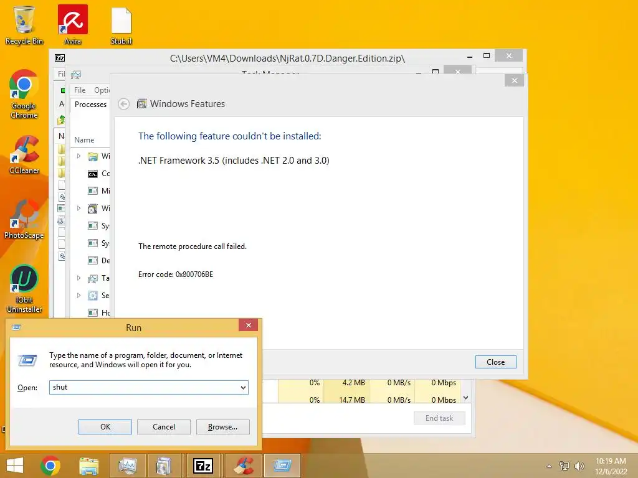Screen dimensions: 638x478
Task: Cancel the Run dialog
Action: coord(164,427)
